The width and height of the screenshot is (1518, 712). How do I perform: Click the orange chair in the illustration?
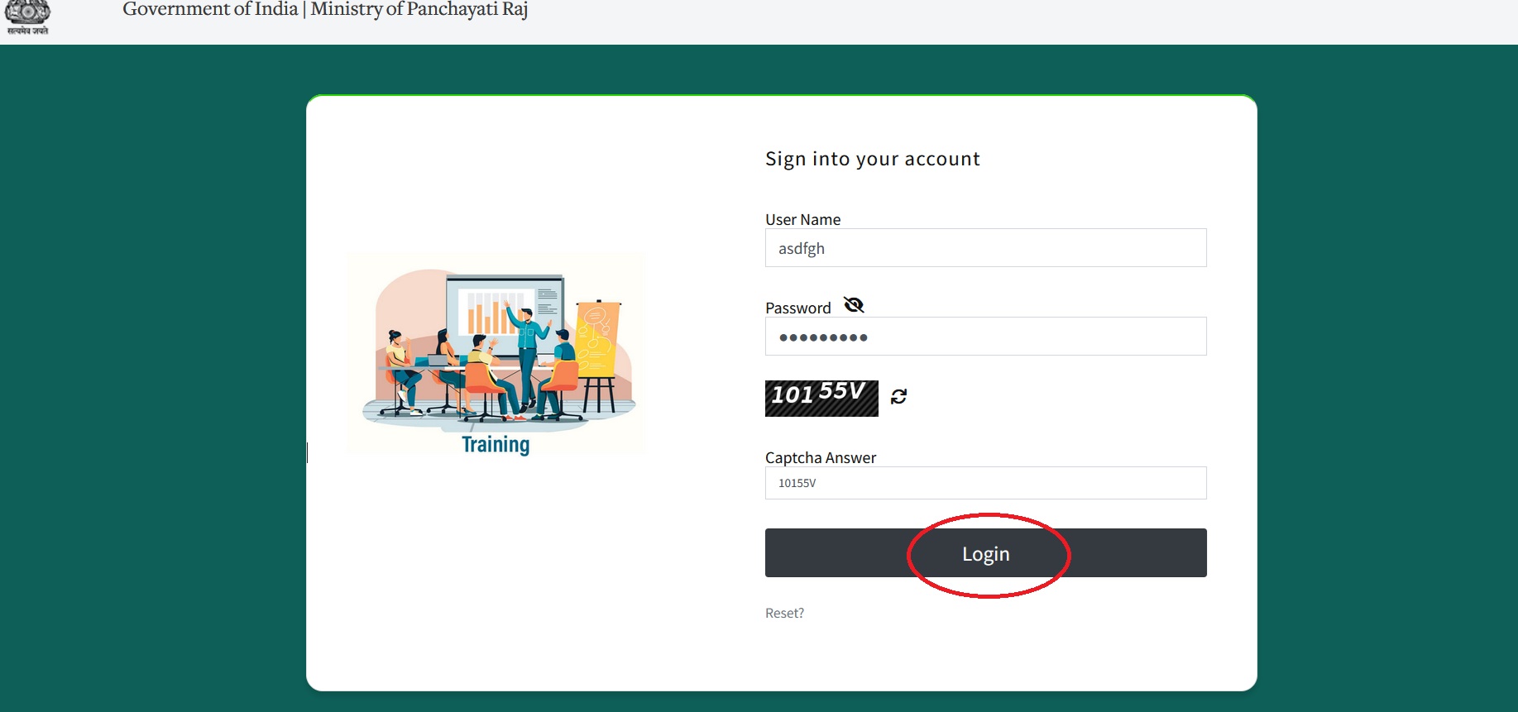pos(484,380)
